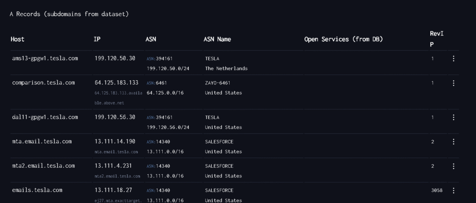Click ASN:14340 in the mta2.email row
This screenshot has width=476, height=203.
click(x=158, y=166)
